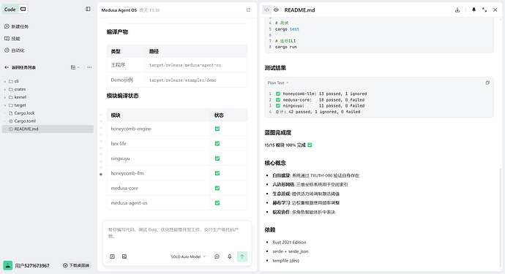This screenshot has width=505, height=274.
Task: Click the serde + serde_json list item
Action: coord(290,251)
